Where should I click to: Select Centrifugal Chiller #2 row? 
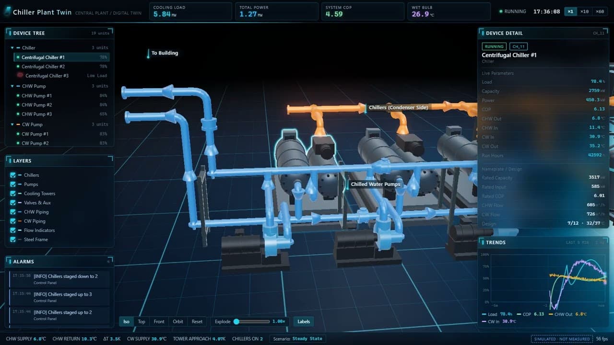click(62, 67)
